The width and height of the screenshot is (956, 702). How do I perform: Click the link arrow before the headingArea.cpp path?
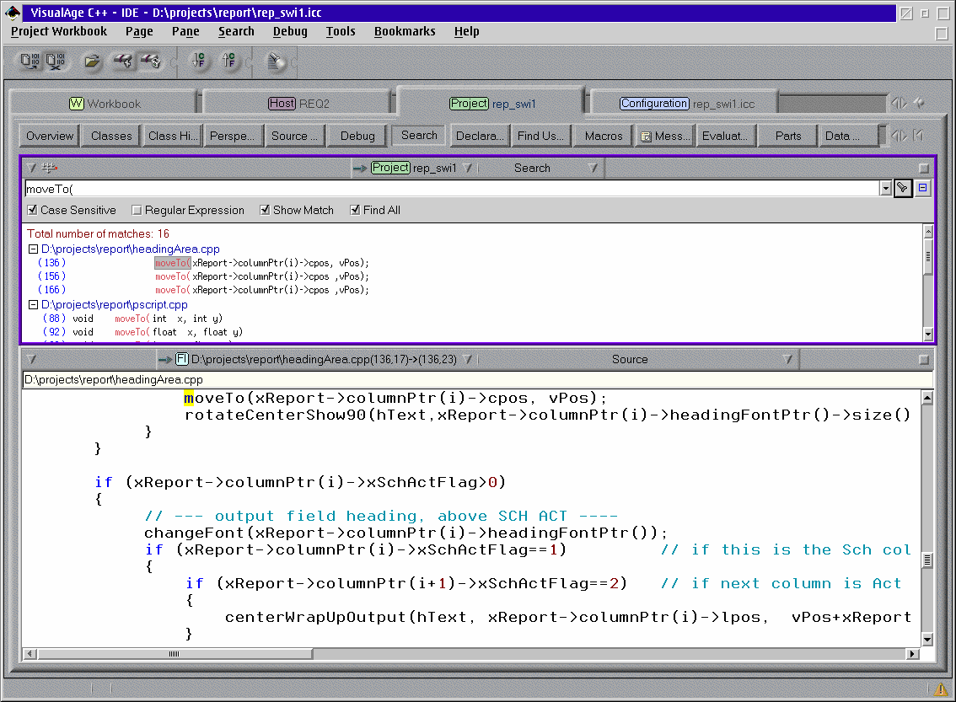[x=165, y=360]
